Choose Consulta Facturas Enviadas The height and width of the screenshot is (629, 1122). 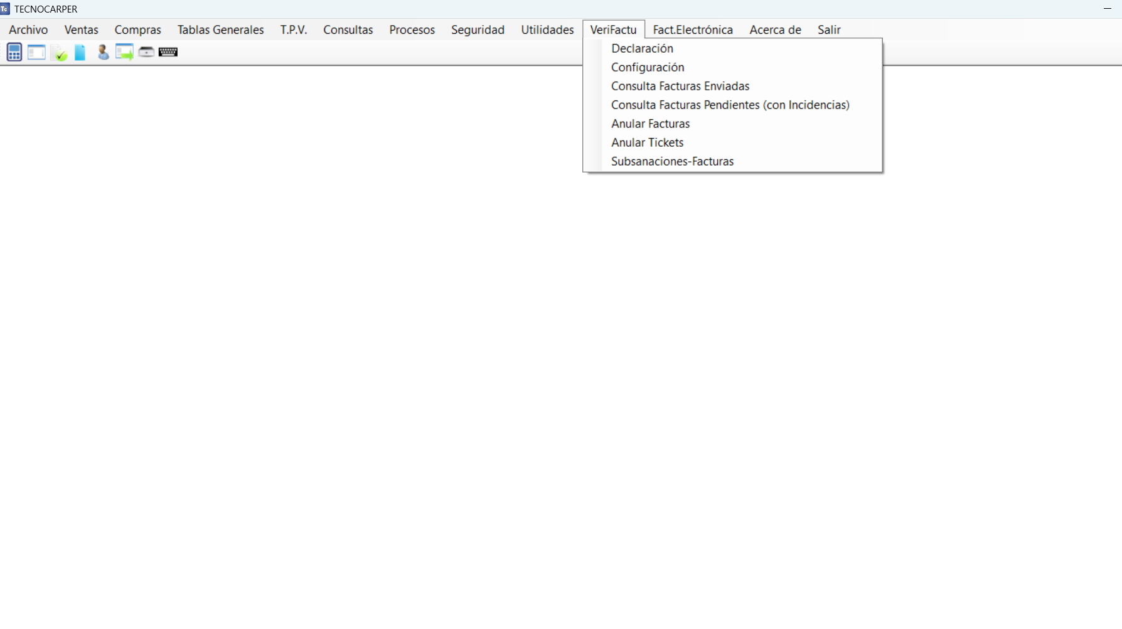[x=680, y=86]
